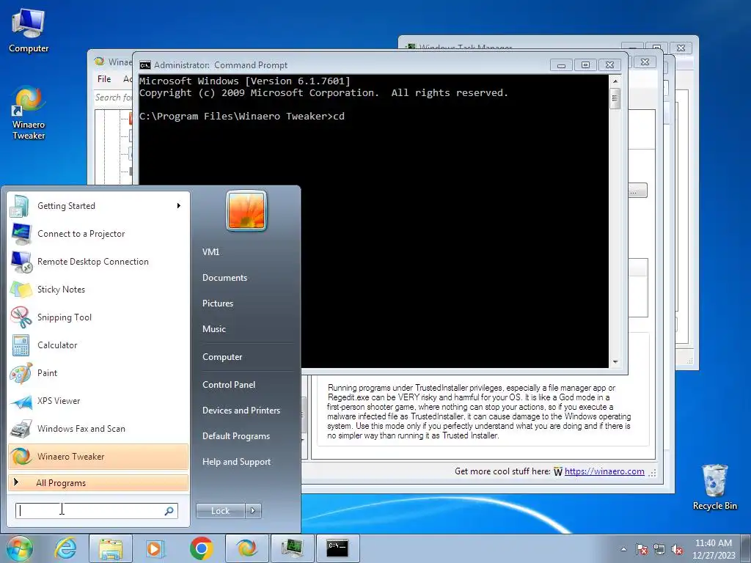Screen dimensions: 751x563
Task: Open Music from Start menu
Action: pos(214,329)
